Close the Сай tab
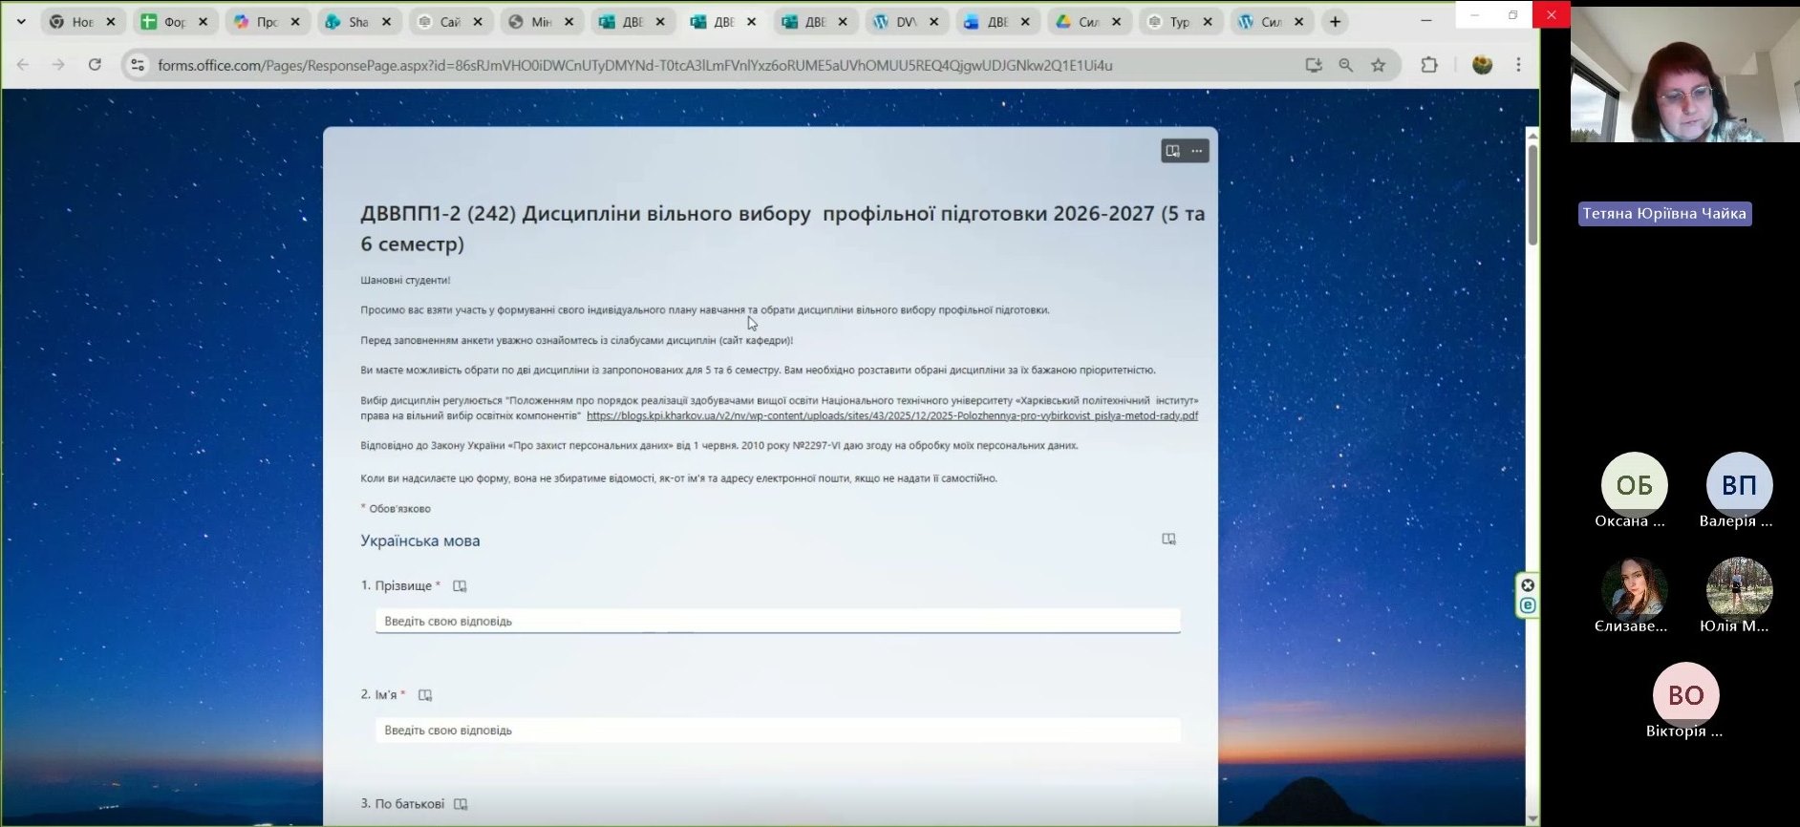Viewport: 1800px width, 827px height. click(x=478, y=22)
